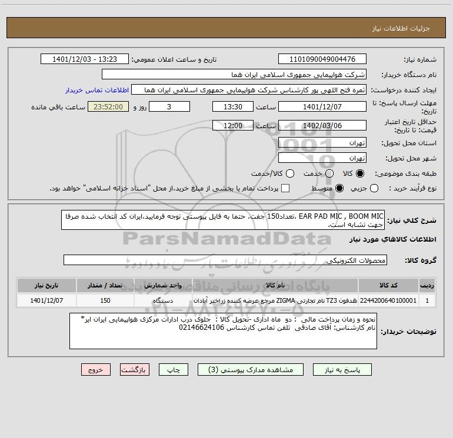Image resolution: width=453 pixels, height=438 pixels.
Task: Click the بازگشت back button
Action: pyautogui.click(x=135, y=370)
